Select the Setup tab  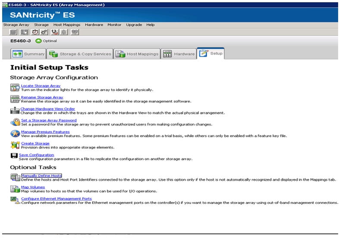[x=210, y=53]
